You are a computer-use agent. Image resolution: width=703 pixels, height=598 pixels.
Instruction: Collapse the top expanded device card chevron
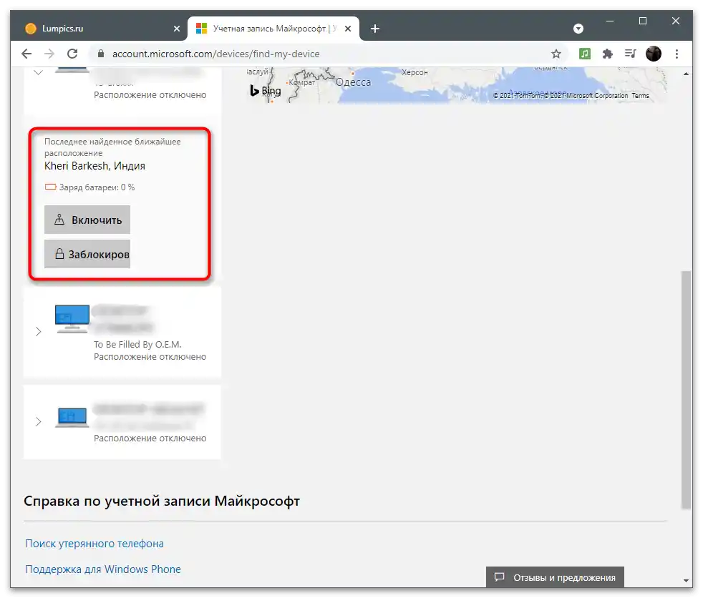click(38, 72)
